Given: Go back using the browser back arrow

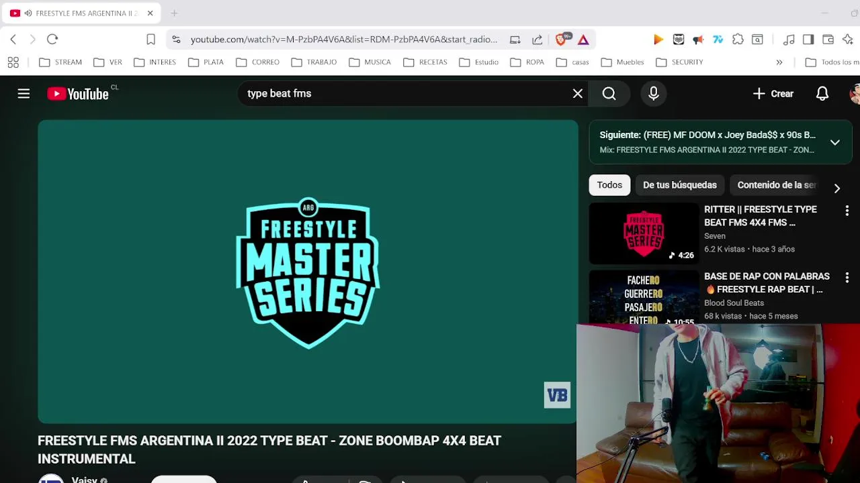Looking at the screenshot, I should coord(13,40).
